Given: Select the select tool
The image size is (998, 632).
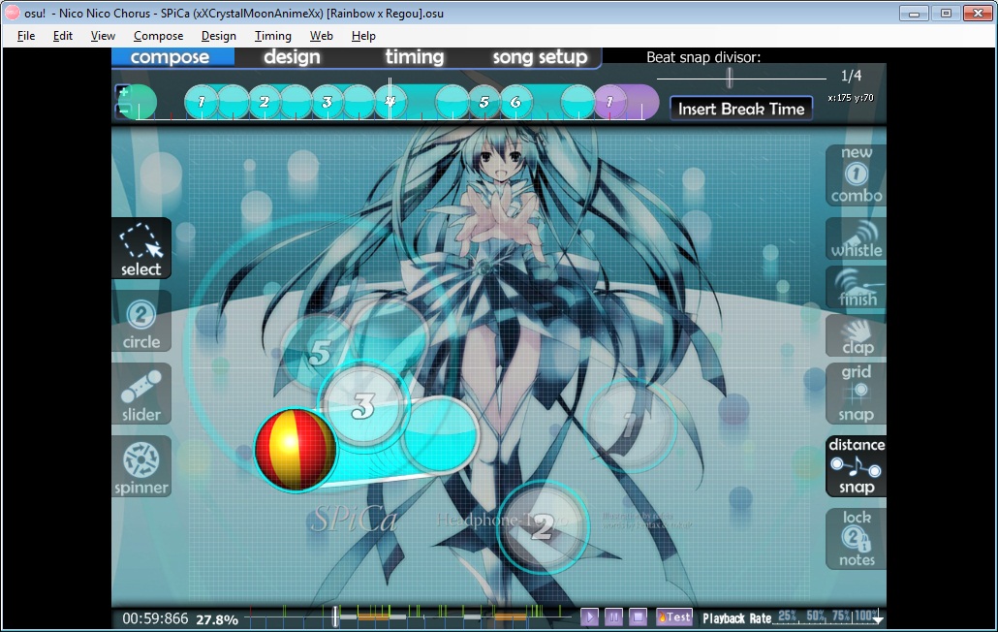Looking at the screenshot, I should point(141,248).
